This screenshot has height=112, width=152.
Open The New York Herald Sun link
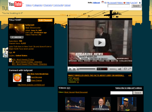[38, 74]
